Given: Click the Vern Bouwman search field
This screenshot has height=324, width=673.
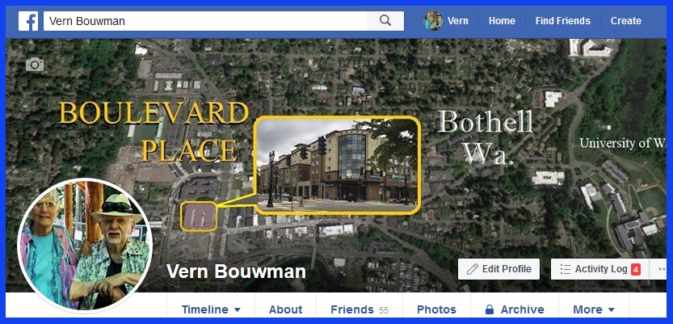Looking at the screenshot, I should tap(205, 21).
